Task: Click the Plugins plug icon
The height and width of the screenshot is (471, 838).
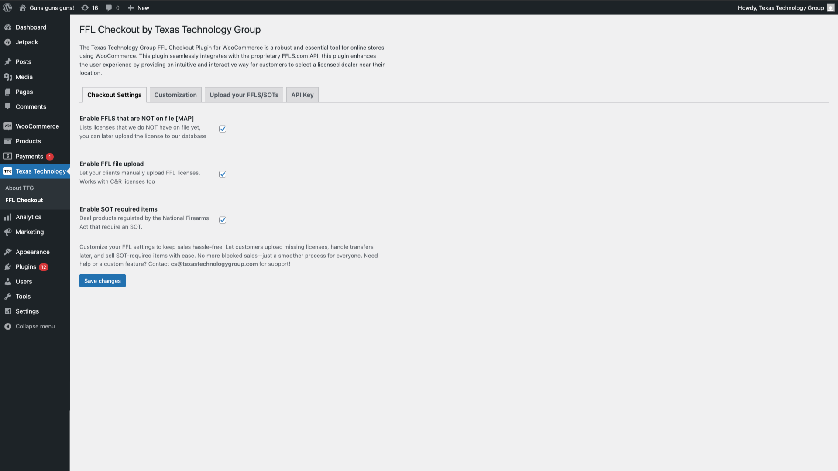Action: pos(8,266)
